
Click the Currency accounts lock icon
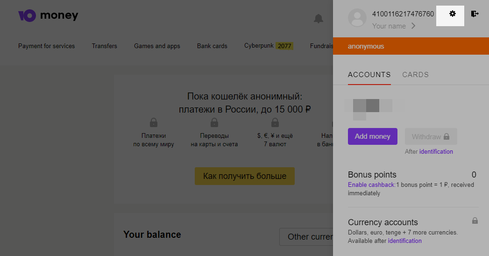pos(475,220)
